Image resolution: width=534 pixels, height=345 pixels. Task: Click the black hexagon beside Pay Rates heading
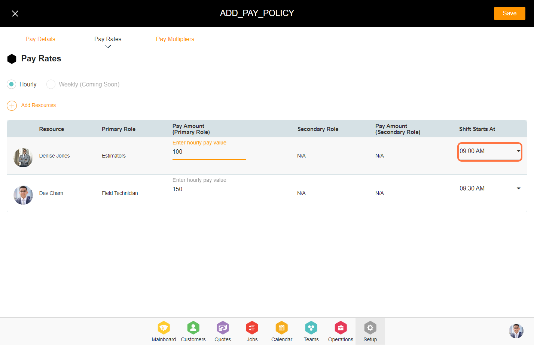click(x=12, y=59)
